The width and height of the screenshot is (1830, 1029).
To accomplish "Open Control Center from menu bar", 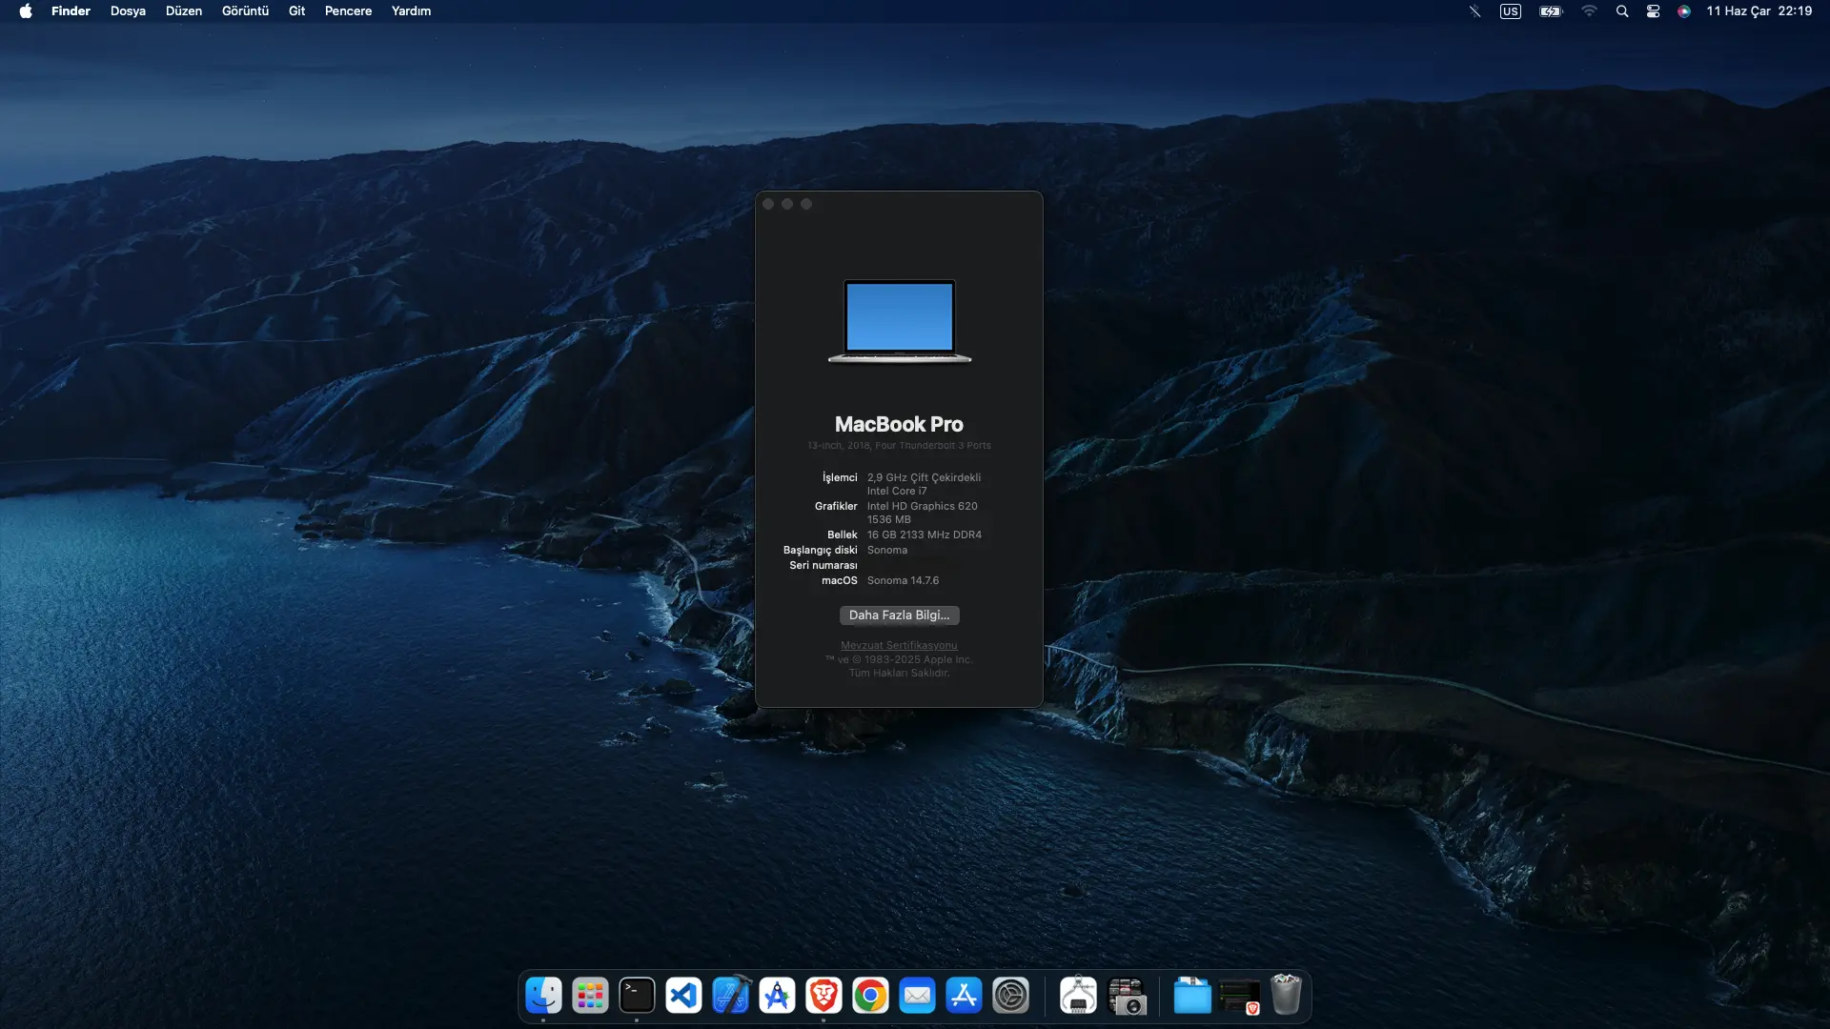I will [1654, 11].
